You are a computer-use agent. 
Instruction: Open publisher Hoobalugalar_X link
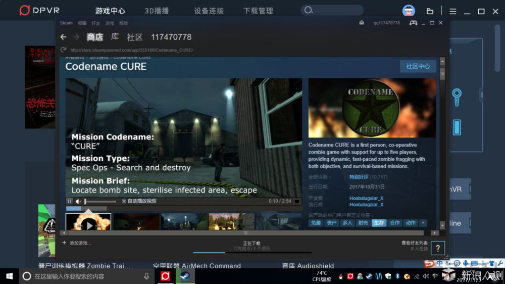pos(367,205)
